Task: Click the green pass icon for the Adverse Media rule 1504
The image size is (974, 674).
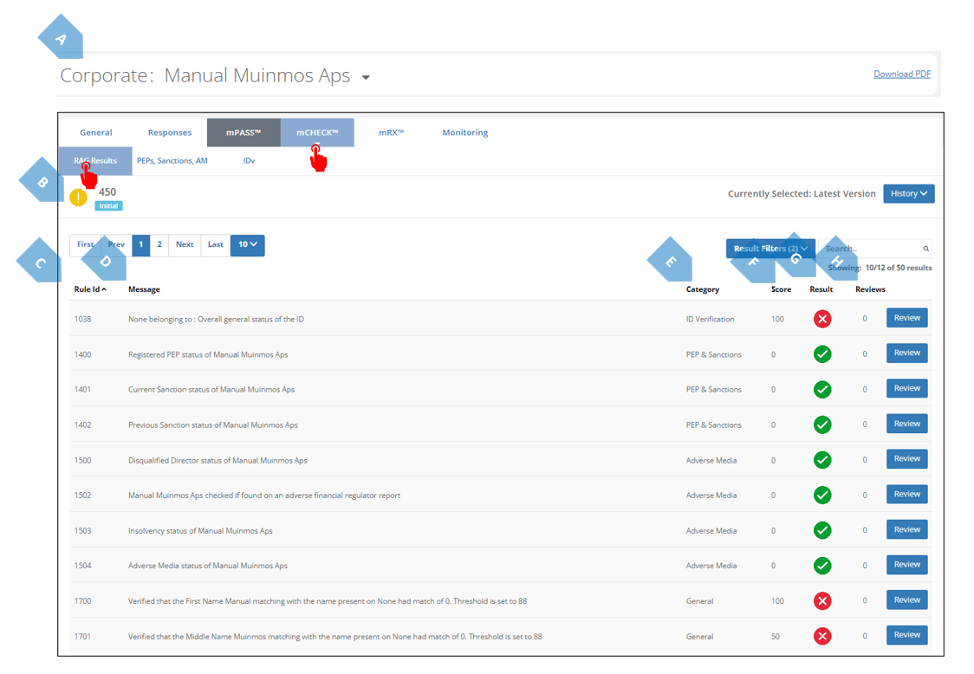Action: (x=821, y=565)
